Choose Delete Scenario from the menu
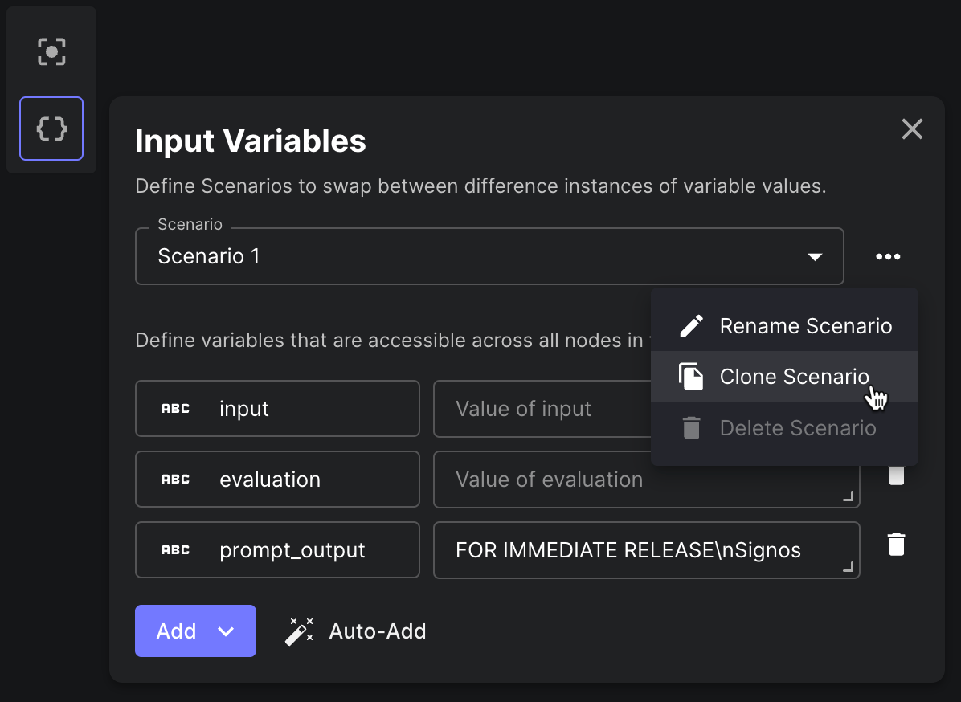 [798, 428]
